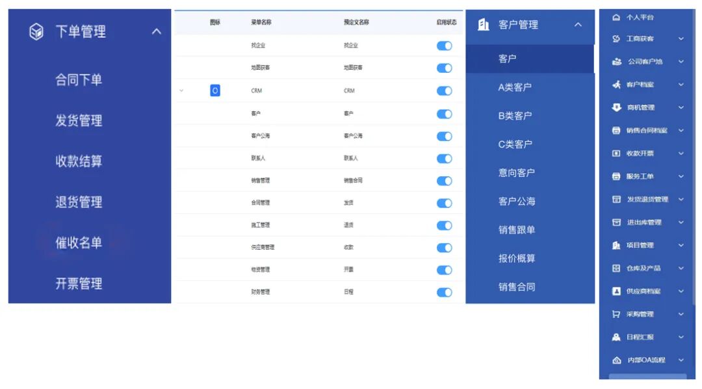Open 收款结算 menu item
Image resolution: width=702 pixels, height=389 pixels.
pyautogui.click(x=79, y=161)
